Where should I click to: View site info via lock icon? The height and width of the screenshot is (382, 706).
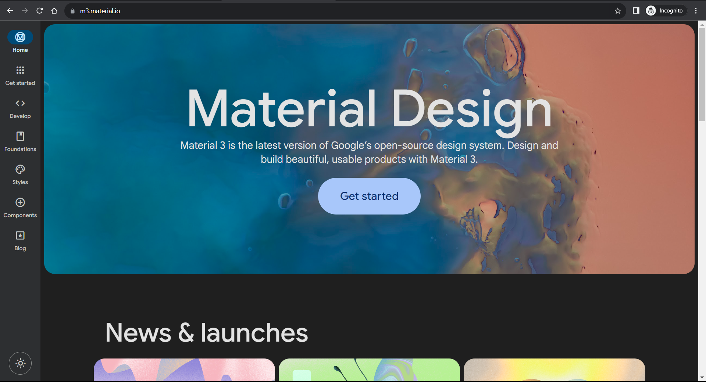72,11
